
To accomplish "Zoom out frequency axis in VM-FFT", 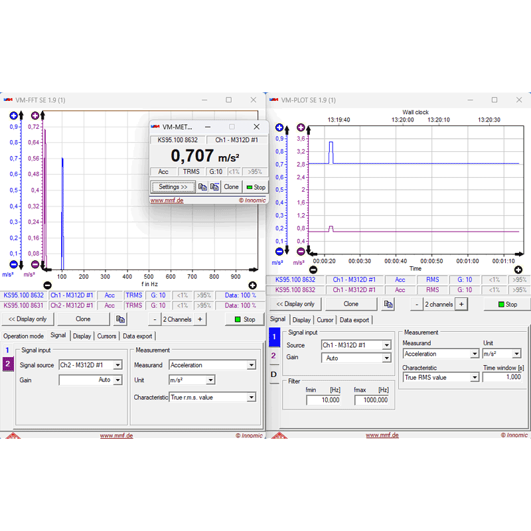I will click(46, 275).
